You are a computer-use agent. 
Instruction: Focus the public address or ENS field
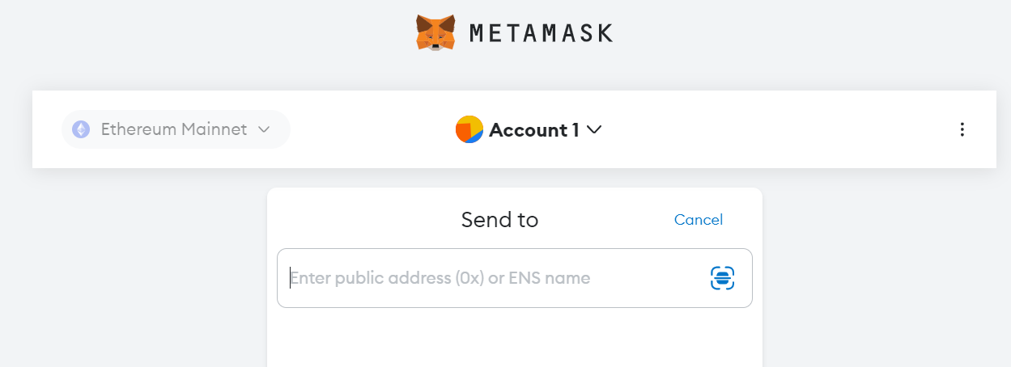[494, 278]
